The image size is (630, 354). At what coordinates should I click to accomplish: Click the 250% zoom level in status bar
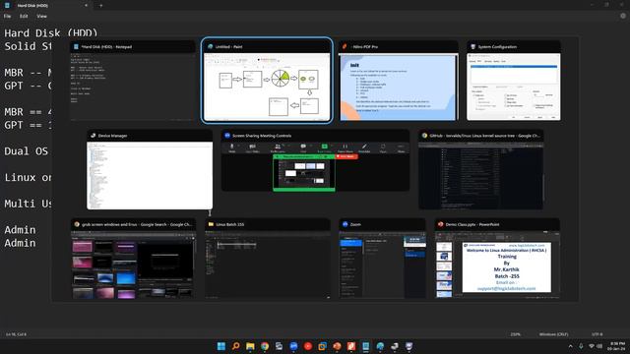(x=516, y=334)
